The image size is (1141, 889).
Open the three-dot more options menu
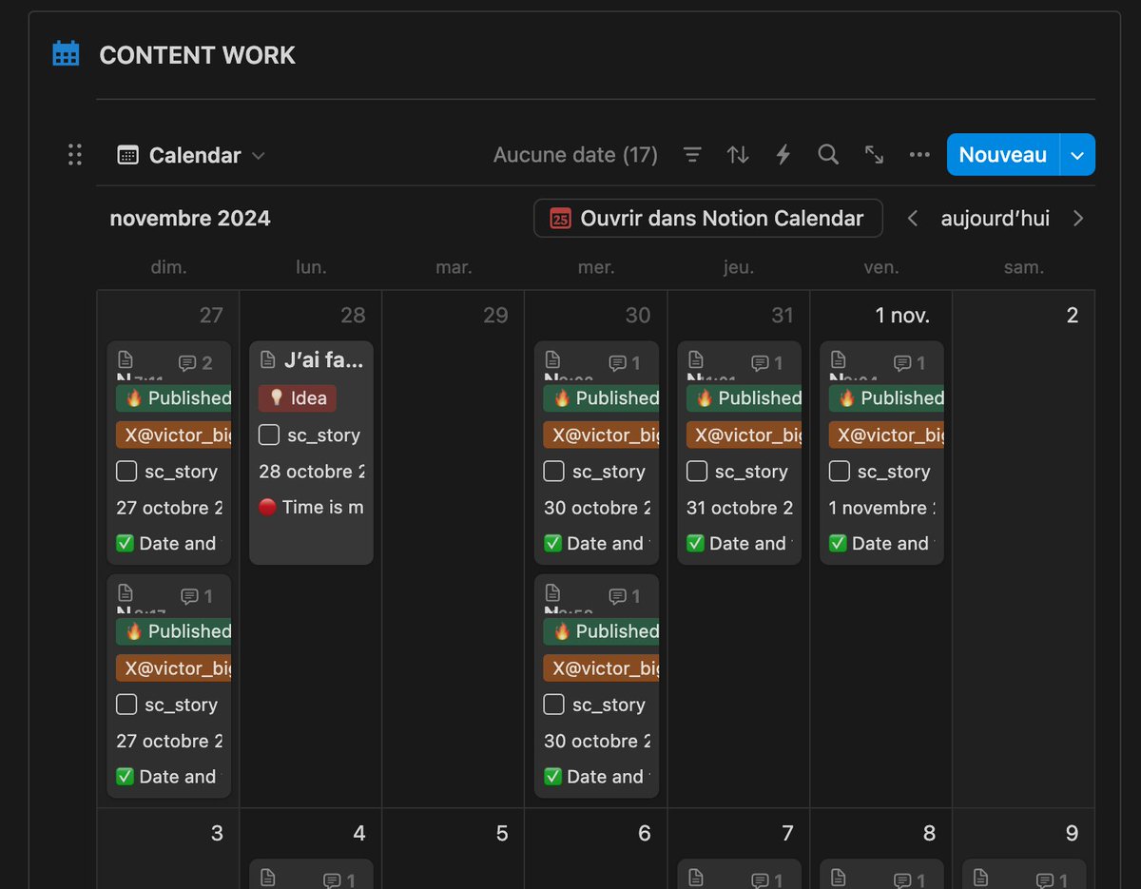tap(919, 155)
